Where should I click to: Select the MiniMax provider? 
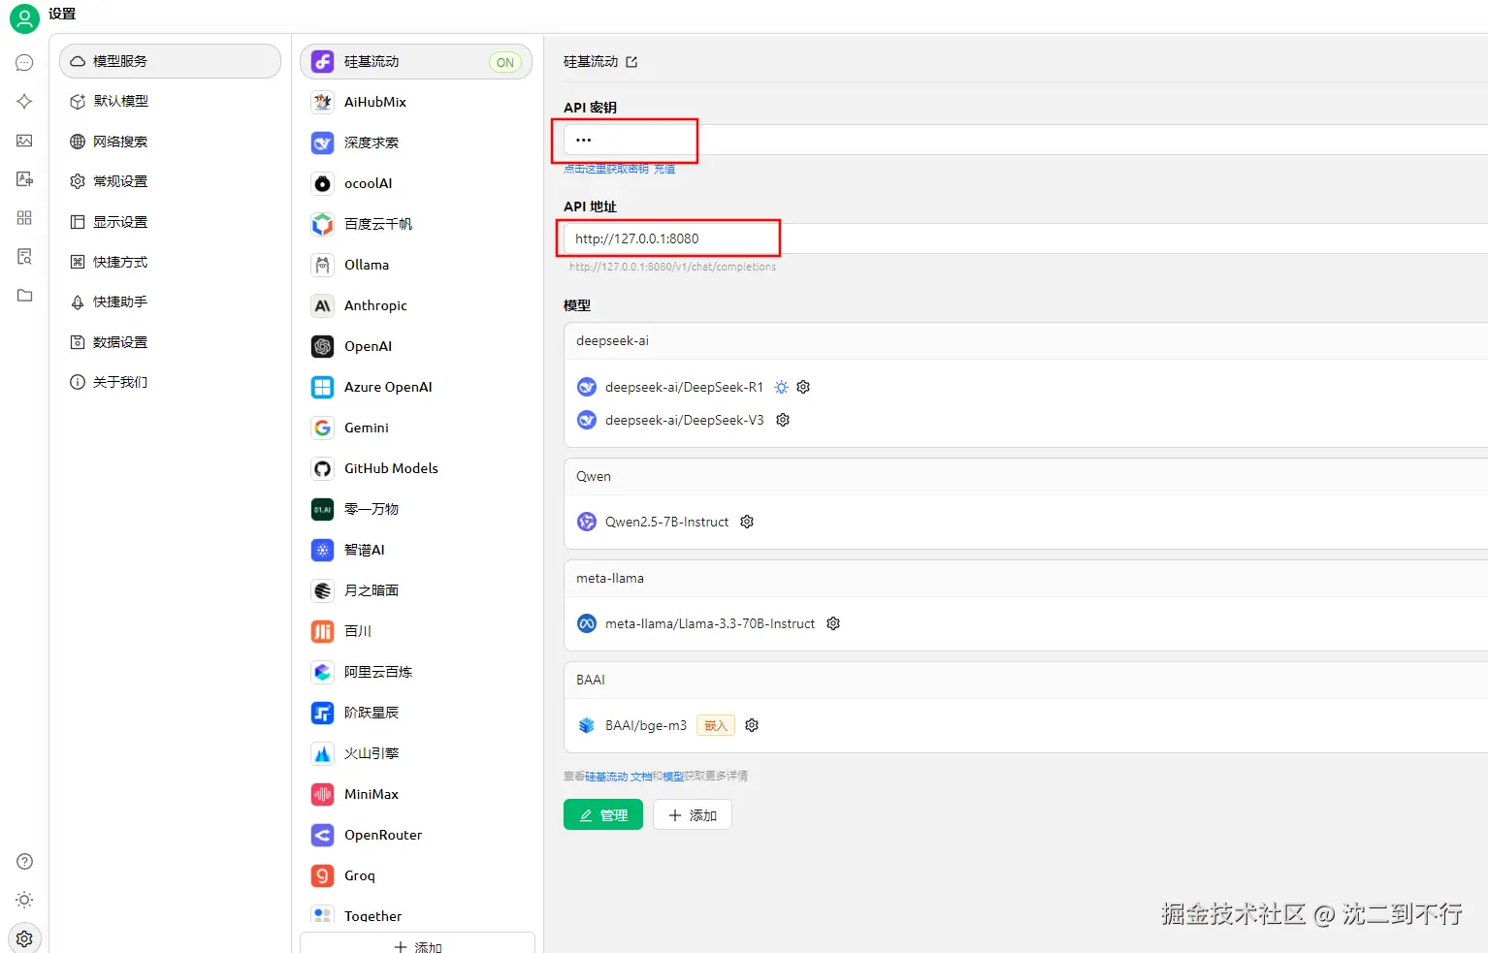[416, 794]
